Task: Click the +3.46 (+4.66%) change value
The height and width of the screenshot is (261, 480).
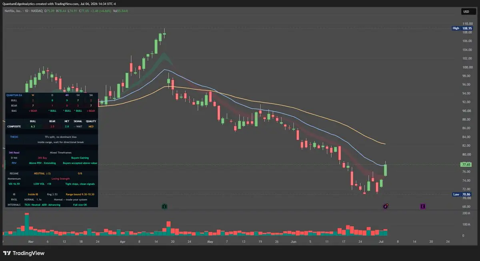Action: point(101,11)
